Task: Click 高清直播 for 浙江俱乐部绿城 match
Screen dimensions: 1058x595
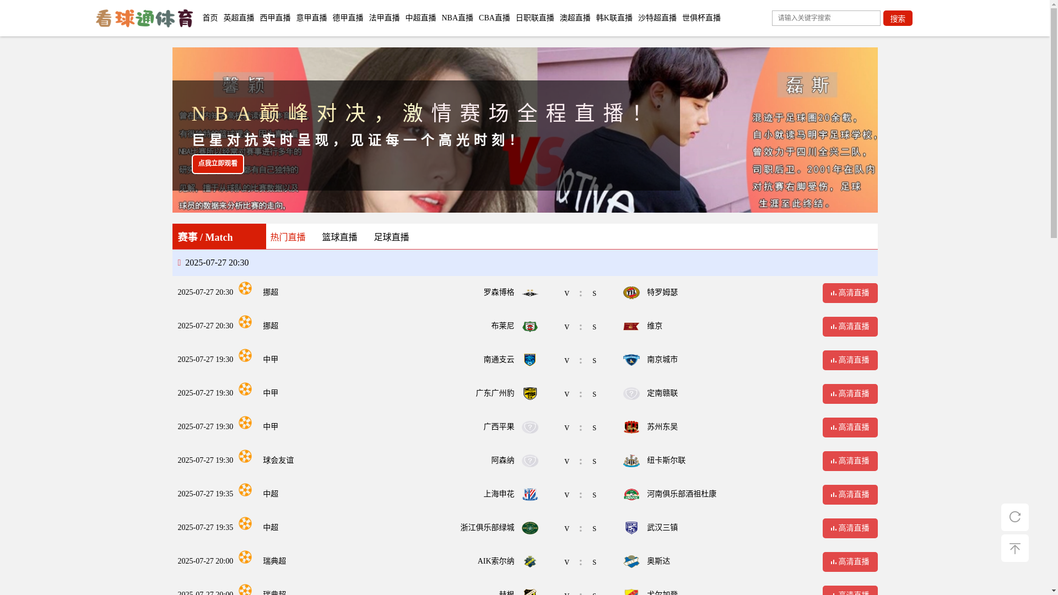Action: (850, 528)
